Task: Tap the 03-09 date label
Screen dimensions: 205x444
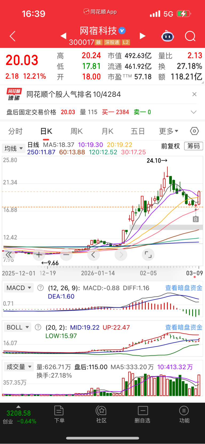Action: [x=194, y=273]
